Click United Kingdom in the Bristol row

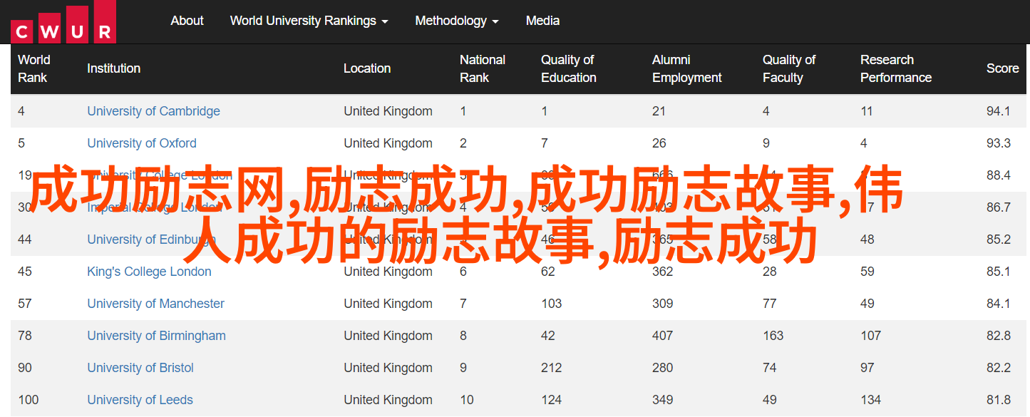point(388,368)
